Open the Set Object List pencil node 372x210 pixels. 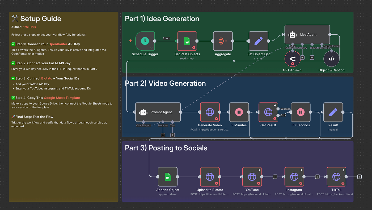(x=259, y=41)
